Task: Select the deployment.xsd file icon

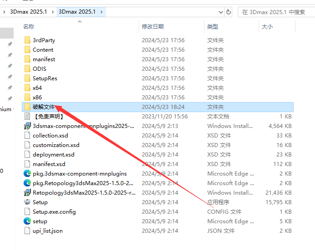Action: point(27,154)
